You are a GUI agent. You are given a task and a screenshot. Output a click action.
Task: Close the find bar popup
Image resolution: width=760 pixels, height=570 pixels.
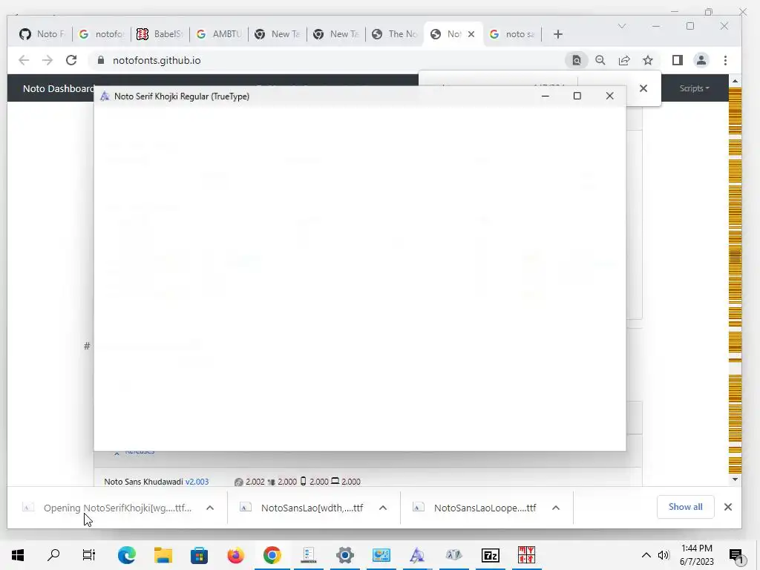[643, 88]
